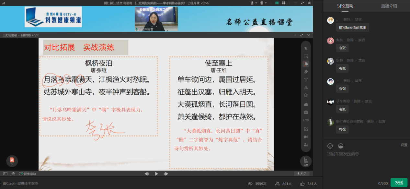Toggle the 同步滚动 sync scroll switch
Image resolution: width=410 pixels, height=189 pixels.
21,174
